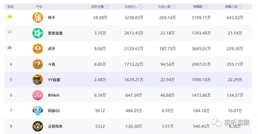The width and height of the screenshot is (258, 134).
Task: Click question mark next to 礼物收入
Action: (x=140, y=7)
